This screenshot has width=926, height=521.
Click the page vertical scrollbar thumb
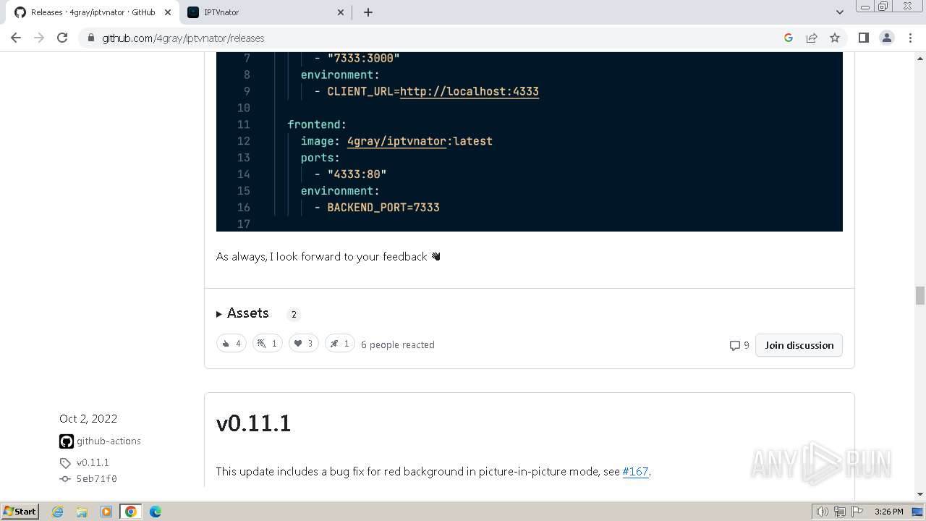[919, 295]
